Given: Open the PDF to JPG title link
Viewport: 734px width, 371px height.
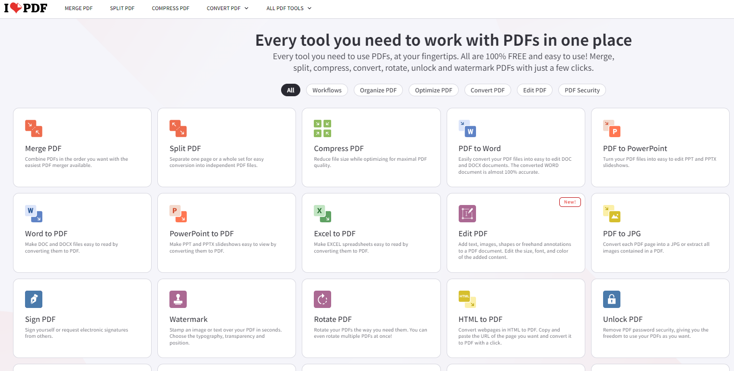Looking at the screenshot, I should pos(621,234).
